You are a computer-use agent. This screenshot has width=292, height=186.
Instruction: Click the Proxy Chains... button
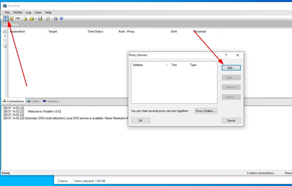click(x=205, y=111)
